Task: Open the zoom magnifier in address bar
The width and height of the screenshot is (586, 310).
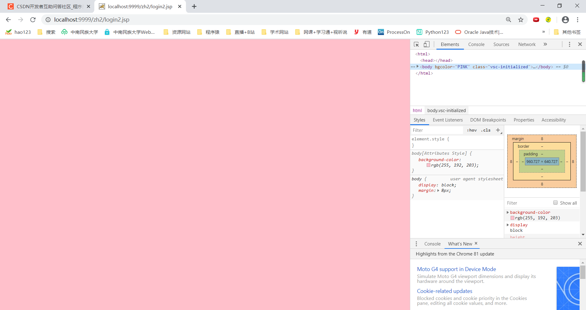Action: tap(508, 19)
